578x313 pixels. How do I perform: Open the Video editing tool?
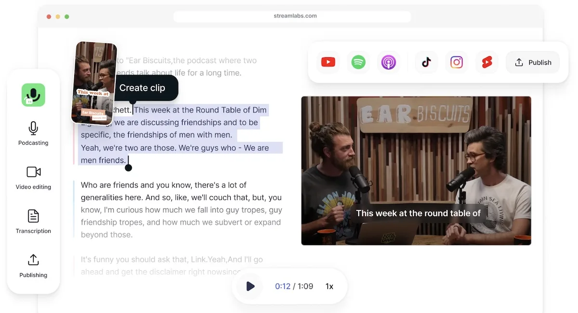pyautogui.click(x=33, y=177)
